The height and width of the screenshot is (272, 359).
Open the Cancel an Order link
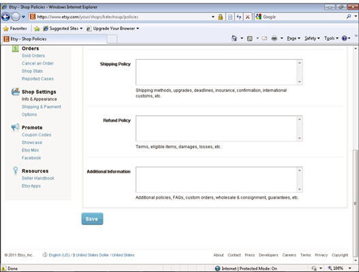[x=37, y=63]
